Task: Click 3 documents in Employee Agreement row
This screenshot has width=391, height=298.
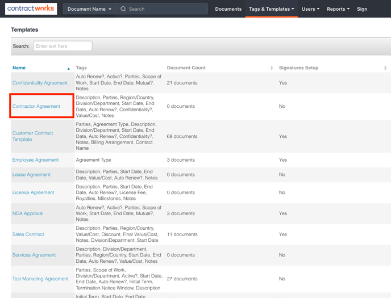Action: pos(181,160)
